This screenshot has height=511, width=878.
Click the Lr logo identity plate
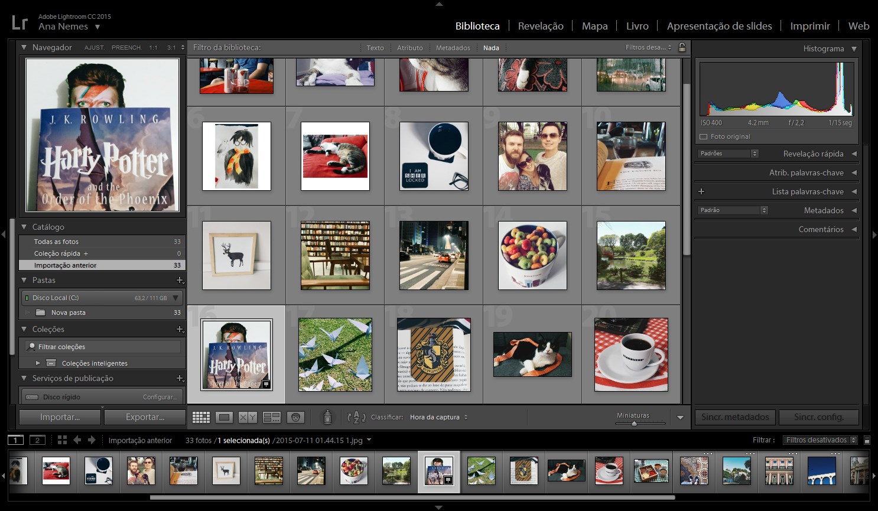pyautogui.click(x=19, y=22)
